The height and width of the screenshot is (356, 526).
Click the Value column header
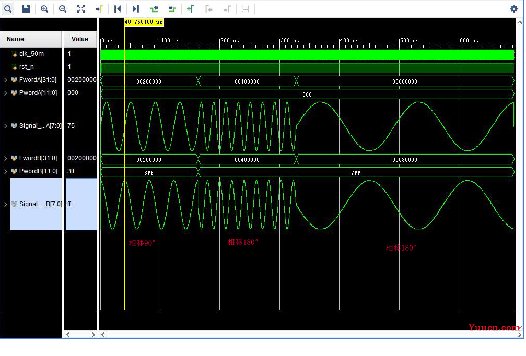[x=80, y=39]
